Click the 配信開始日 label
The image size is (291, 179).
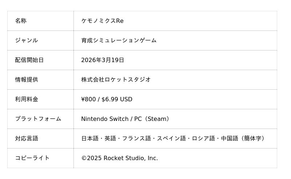(x=29, y=60)
